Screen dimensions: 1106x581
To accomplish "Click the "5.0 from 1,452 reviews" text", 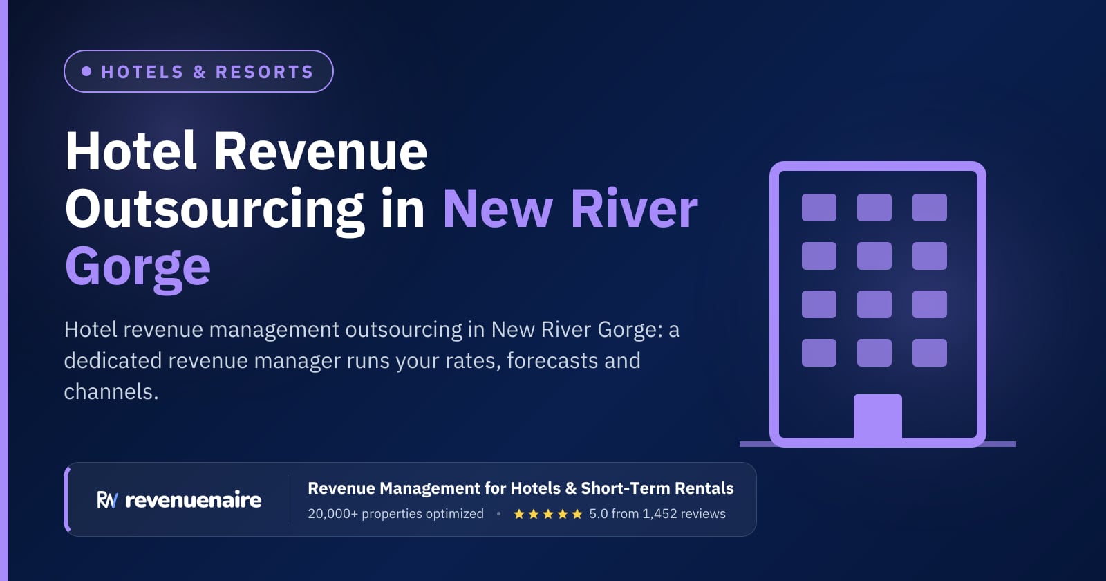I will 657,514.
